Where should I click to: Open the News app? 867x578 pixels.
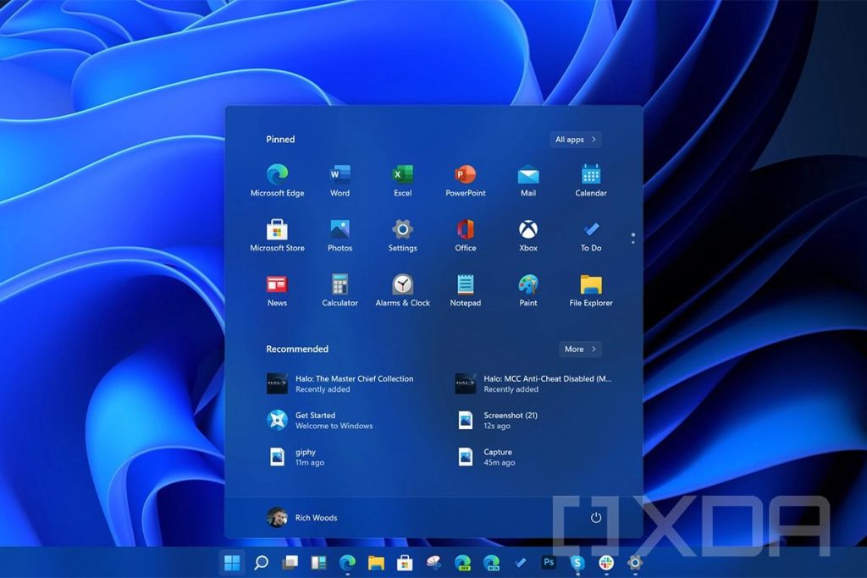pos(277,290)
